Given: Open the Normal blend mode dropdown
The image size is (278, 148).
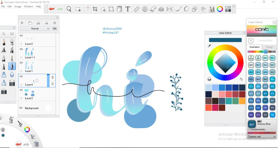Looking at the screenshot, I should click(35, 29).
